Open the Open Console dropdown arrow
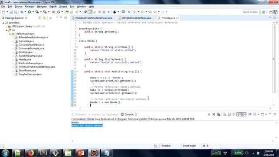 (266, 114)
